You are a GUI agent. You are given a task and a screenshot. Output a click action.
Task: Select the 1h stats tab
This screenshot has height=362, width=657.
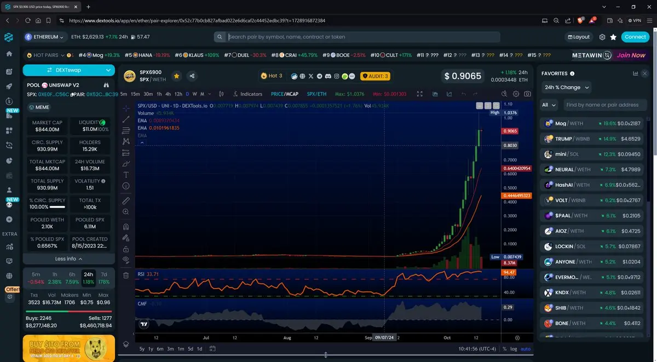tap(55, 278)
